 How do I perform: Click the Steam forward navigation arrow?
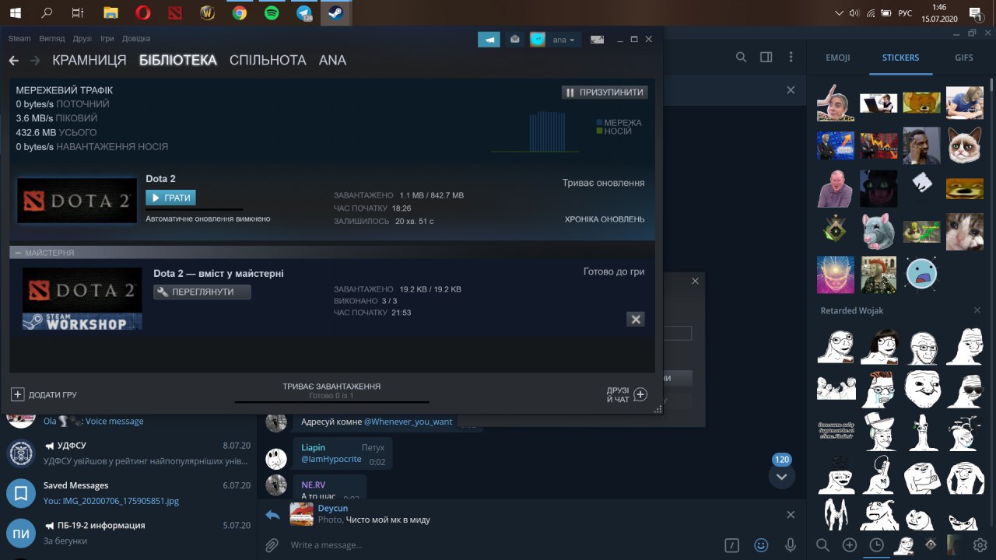(x=35, y=61)
